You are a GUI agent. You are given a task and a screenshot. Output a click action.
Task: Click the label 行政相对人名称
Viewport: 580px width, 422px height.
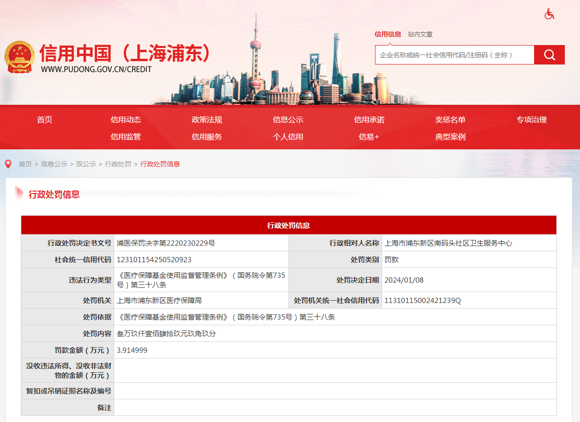click(x=354, y=243)
